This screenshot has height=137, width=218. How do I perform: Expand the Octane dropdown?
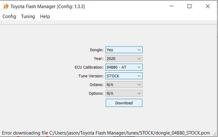tap(124, 84)
